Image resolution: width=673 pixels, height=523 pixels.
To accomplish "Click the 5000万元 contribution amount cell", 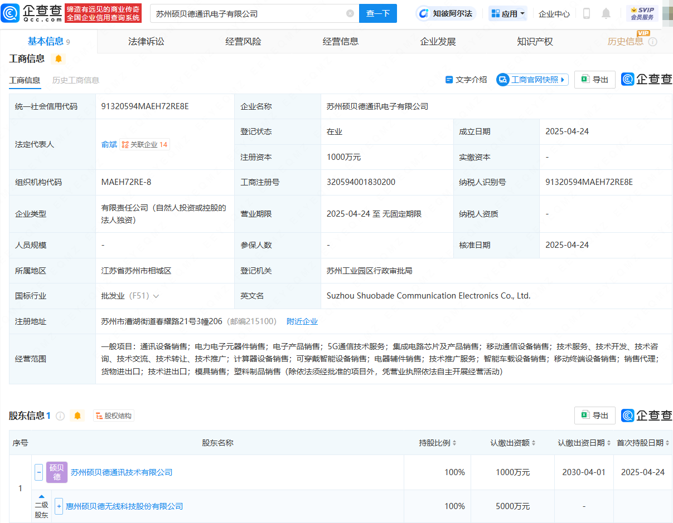I will pyautogui.click(x=513, y=506).
